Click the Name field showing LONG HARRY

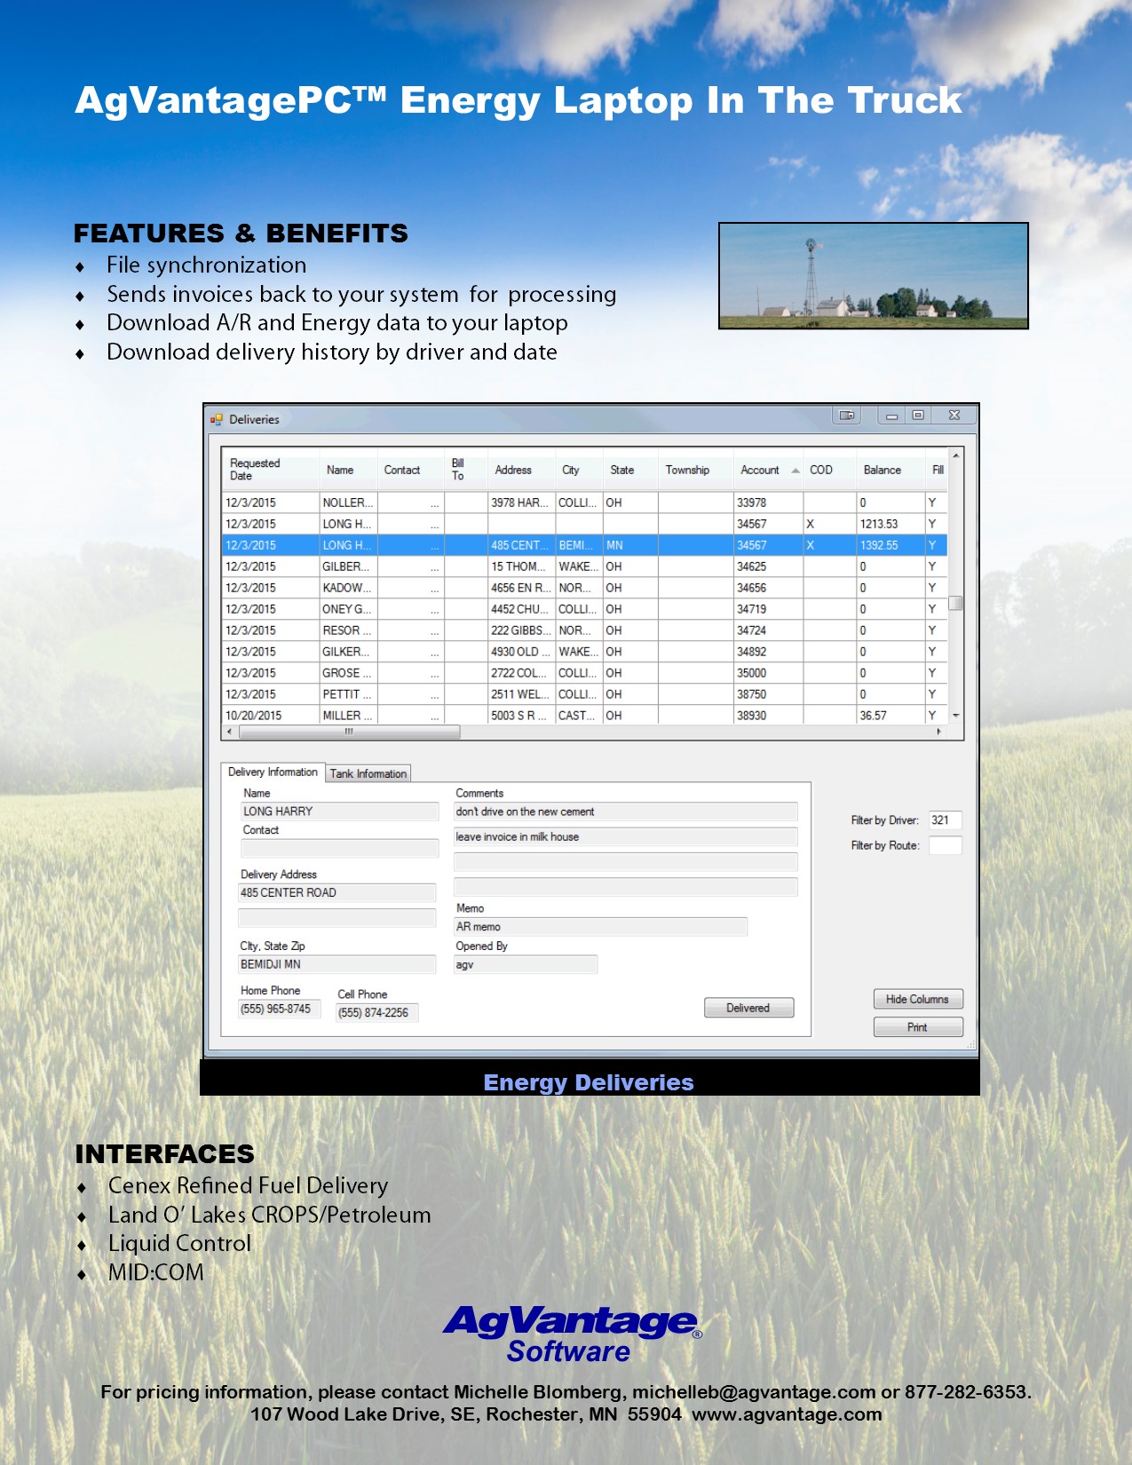coord(340,812)
